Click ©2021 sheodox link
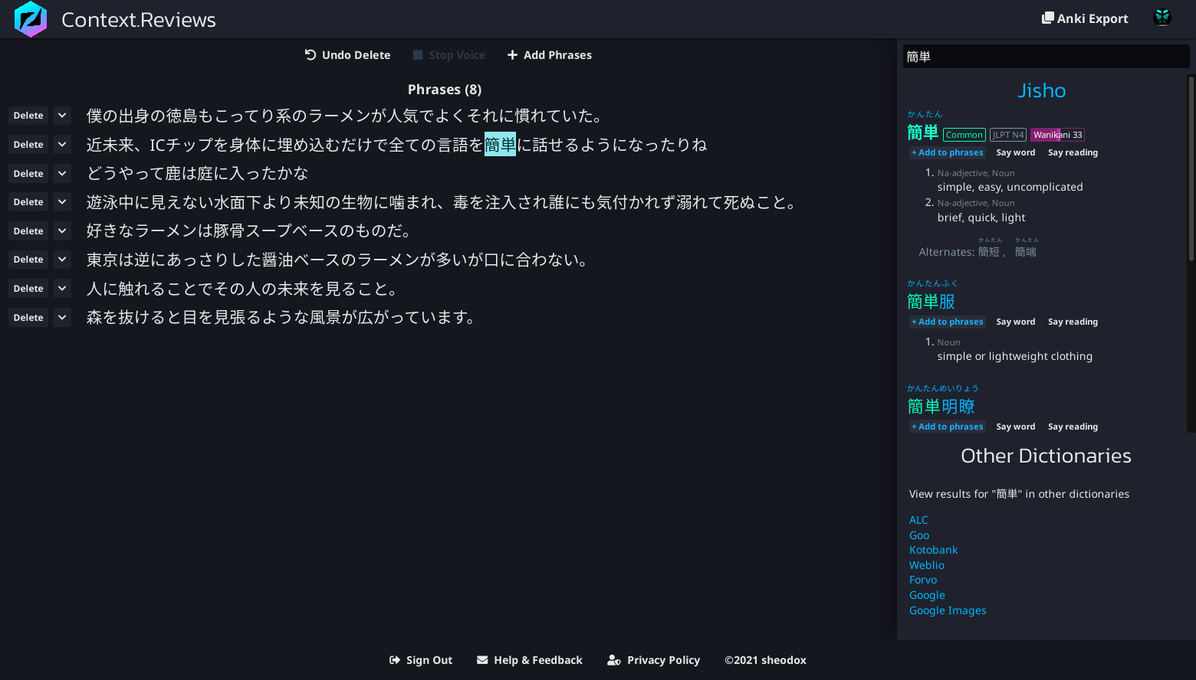Image resolution: width=1196 pixels, height=680 pixels. (765, 660)
